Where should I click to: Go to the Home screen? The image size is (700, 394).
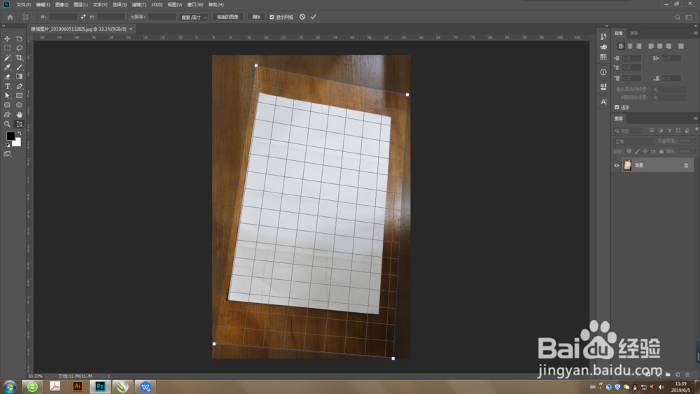pos(10,17)
